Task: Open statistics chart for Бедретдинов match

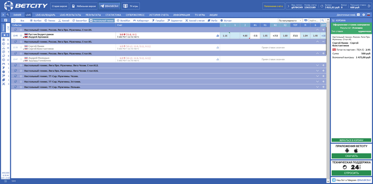Action: [217, 36]
